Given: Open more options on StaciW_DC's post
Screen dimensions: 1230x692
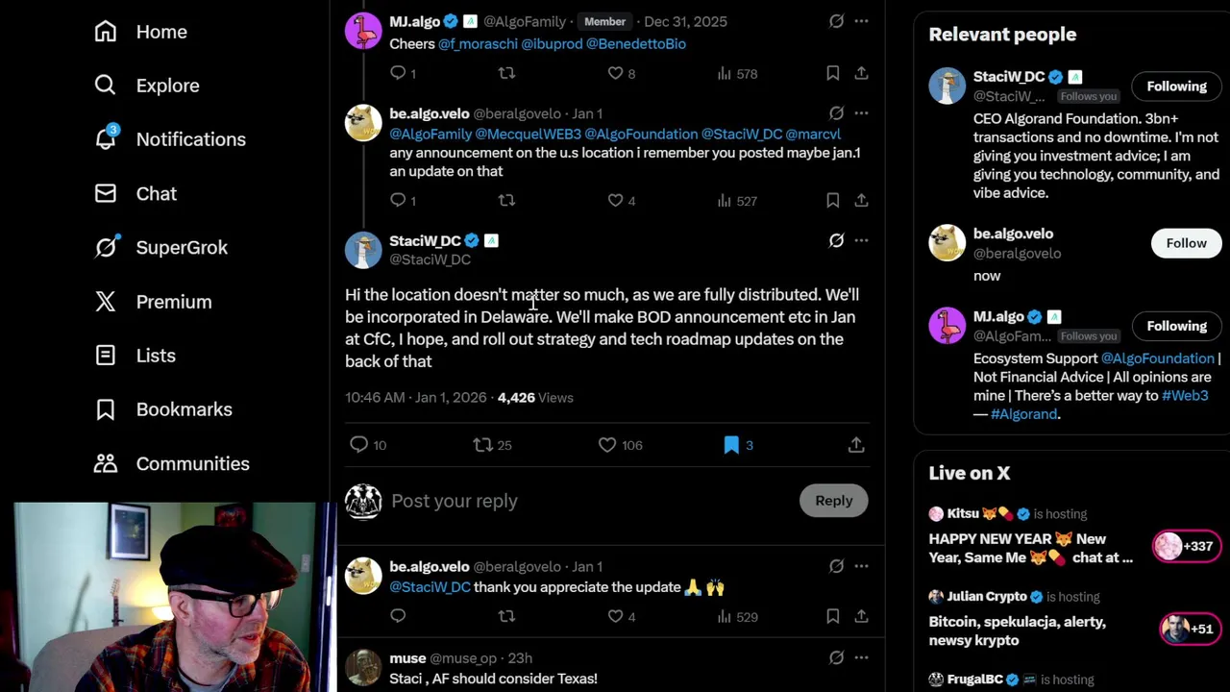Looking at the screenshot, I should pyautogui.click(x=861, y=240).
